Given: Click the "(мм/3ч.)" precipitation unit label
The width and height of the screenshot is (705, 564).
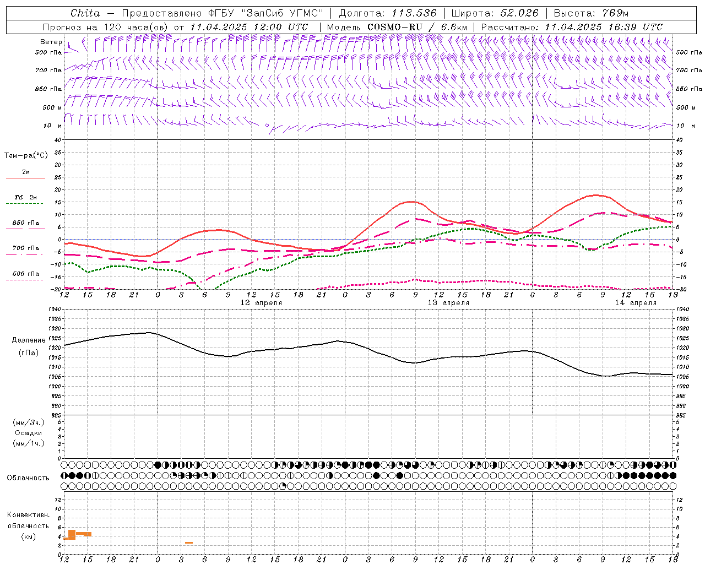Looking at the screenshot, I should pyautogui.click(x=29, y=423).
